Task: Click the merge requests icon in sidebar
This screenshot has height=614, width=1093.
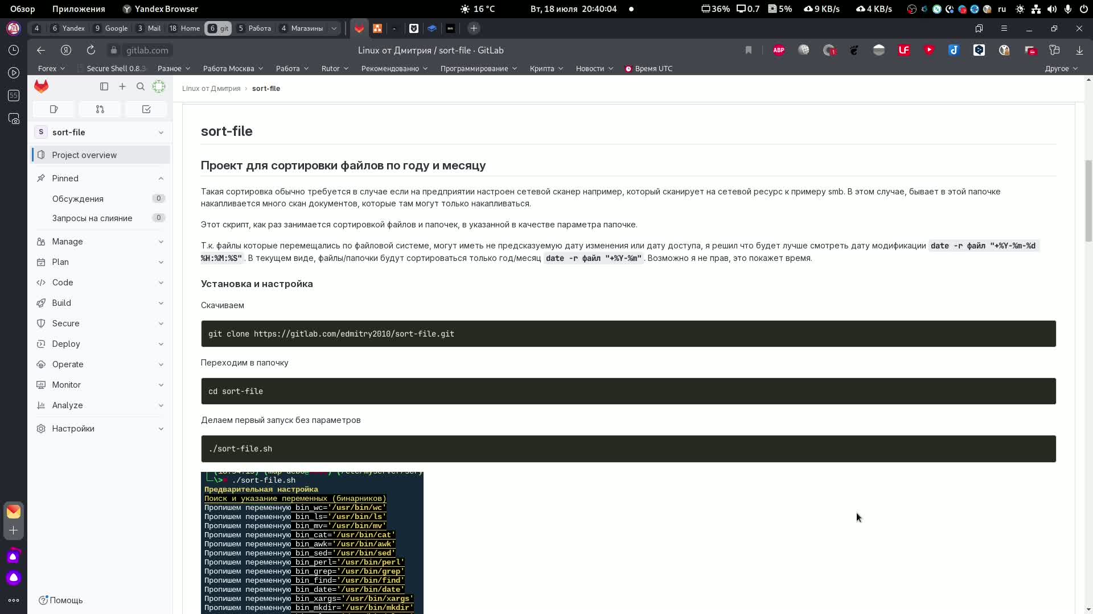Action: (x=100, y=109)
